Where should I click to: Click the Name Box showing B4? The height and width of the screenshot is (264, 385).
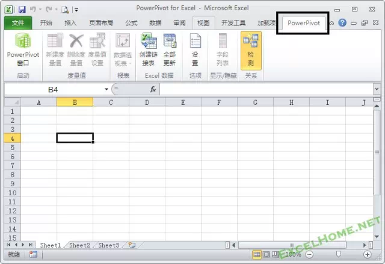coord(53,89)
